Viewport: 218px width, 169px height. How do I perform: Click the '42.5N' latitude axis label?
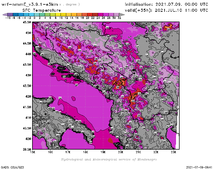pos(27,86)
